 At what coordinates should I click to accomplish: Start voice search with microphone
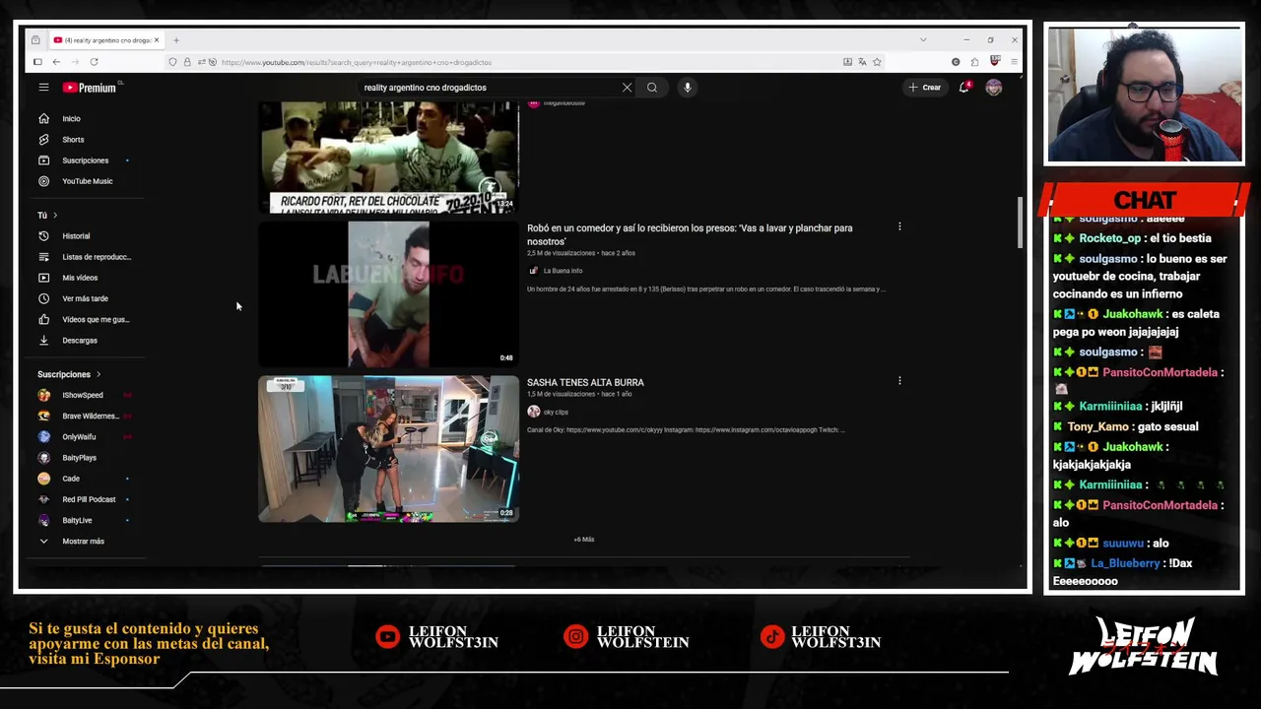pyautogui.click(x=688, y=88)
